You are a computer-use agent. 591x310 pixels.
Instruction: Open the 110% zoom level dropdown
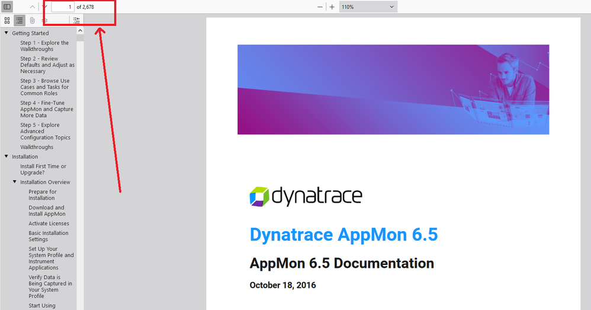[367, 7]
